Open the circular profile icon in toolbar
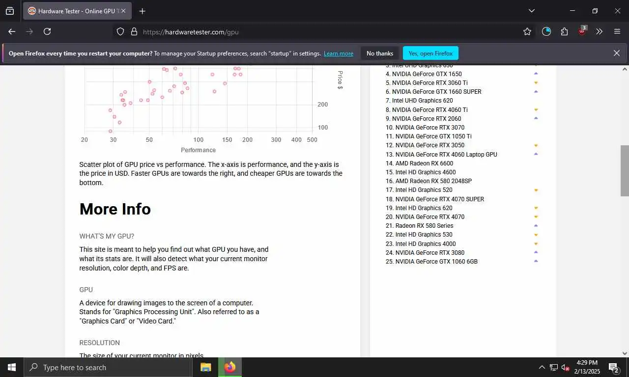Image resolution: width=629 pixels, height=377 pixels. pyautogui.click(x=546, y=31)
